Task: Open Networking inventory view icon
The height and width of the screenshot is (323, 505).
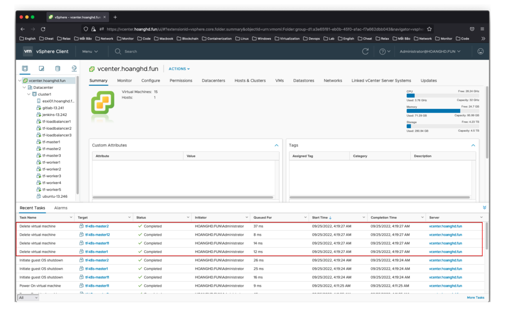Action: point(74,68)
